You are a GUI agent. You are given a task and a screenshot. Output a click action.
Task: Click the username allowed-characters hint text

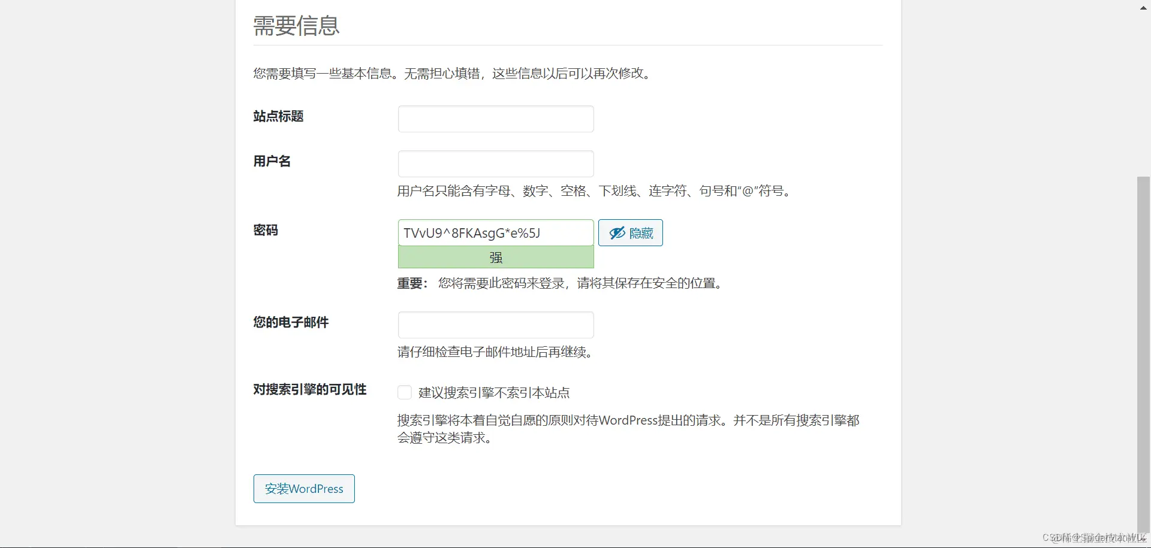coord(595,191)
